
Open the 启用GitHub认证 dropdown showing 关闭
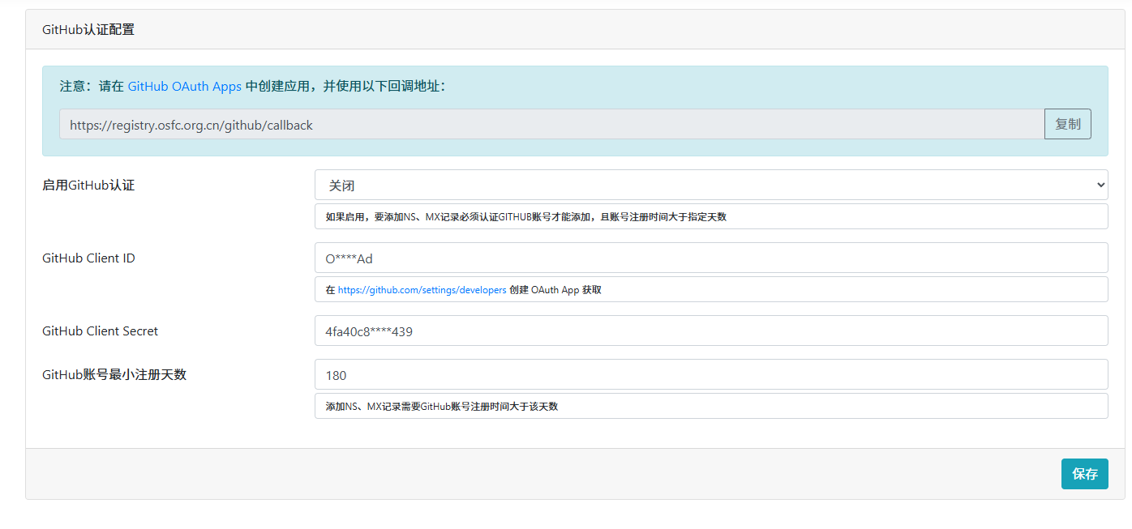[711, 185]
